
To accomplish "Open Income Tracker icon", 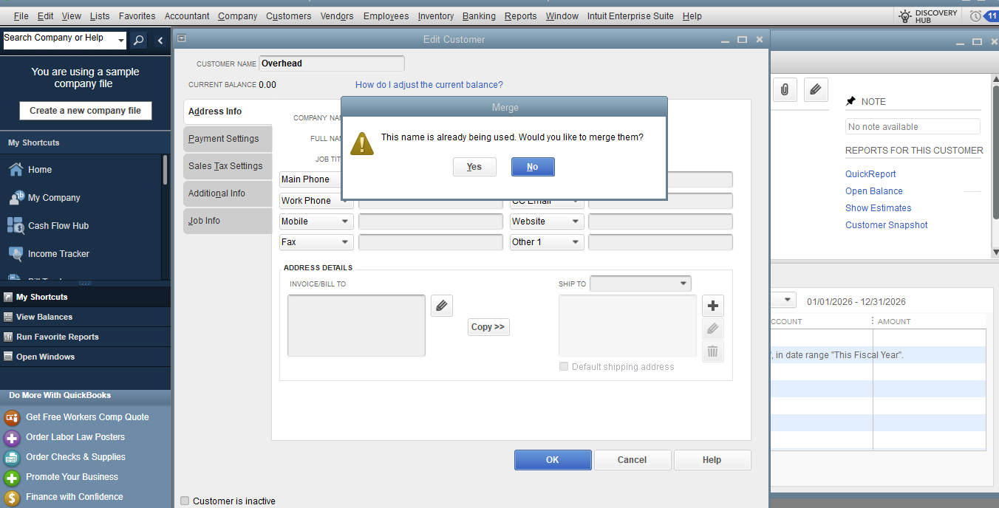I will click(x=16, y=253).
